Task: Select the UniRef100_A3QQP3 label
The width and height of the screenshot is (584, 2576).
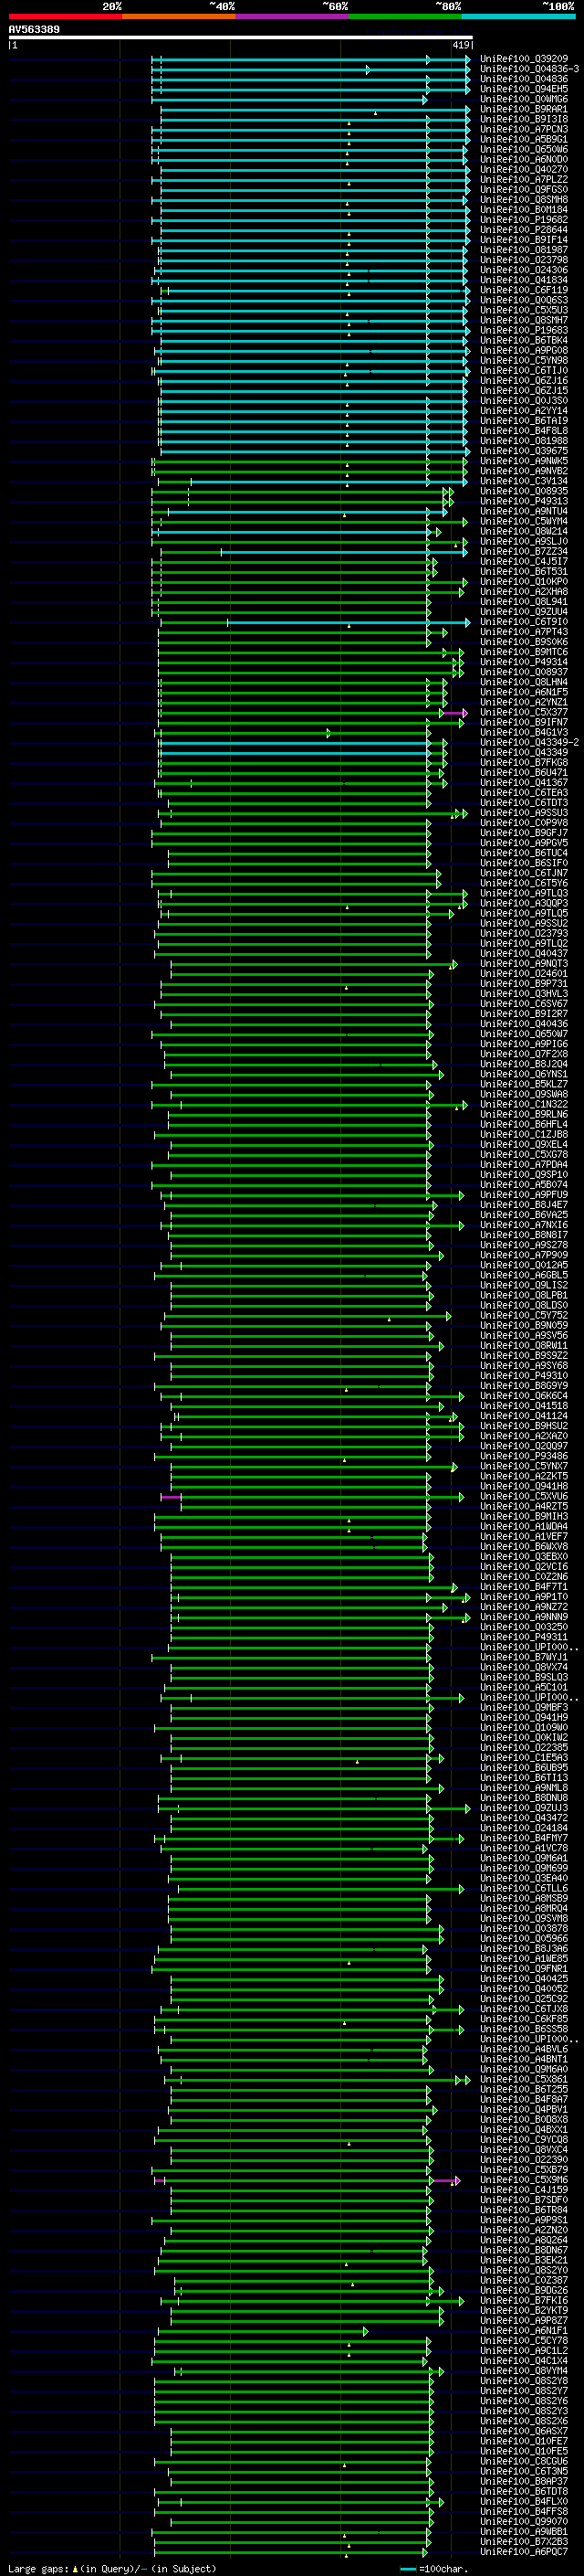Action: coord(524,903)
